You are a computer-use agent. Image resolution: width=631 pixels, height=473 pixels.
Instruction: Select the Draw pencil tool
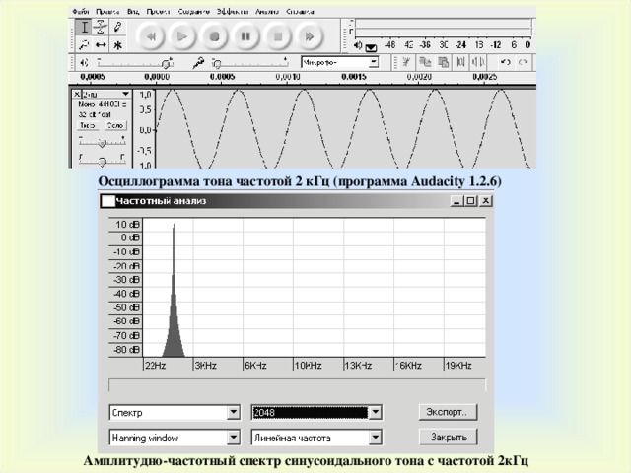pyautogui.click(x=117, y=28)
